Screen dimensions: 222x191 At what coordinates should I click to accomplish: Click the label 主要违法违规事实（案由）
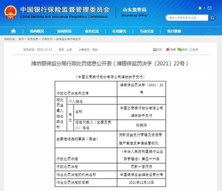77,139
